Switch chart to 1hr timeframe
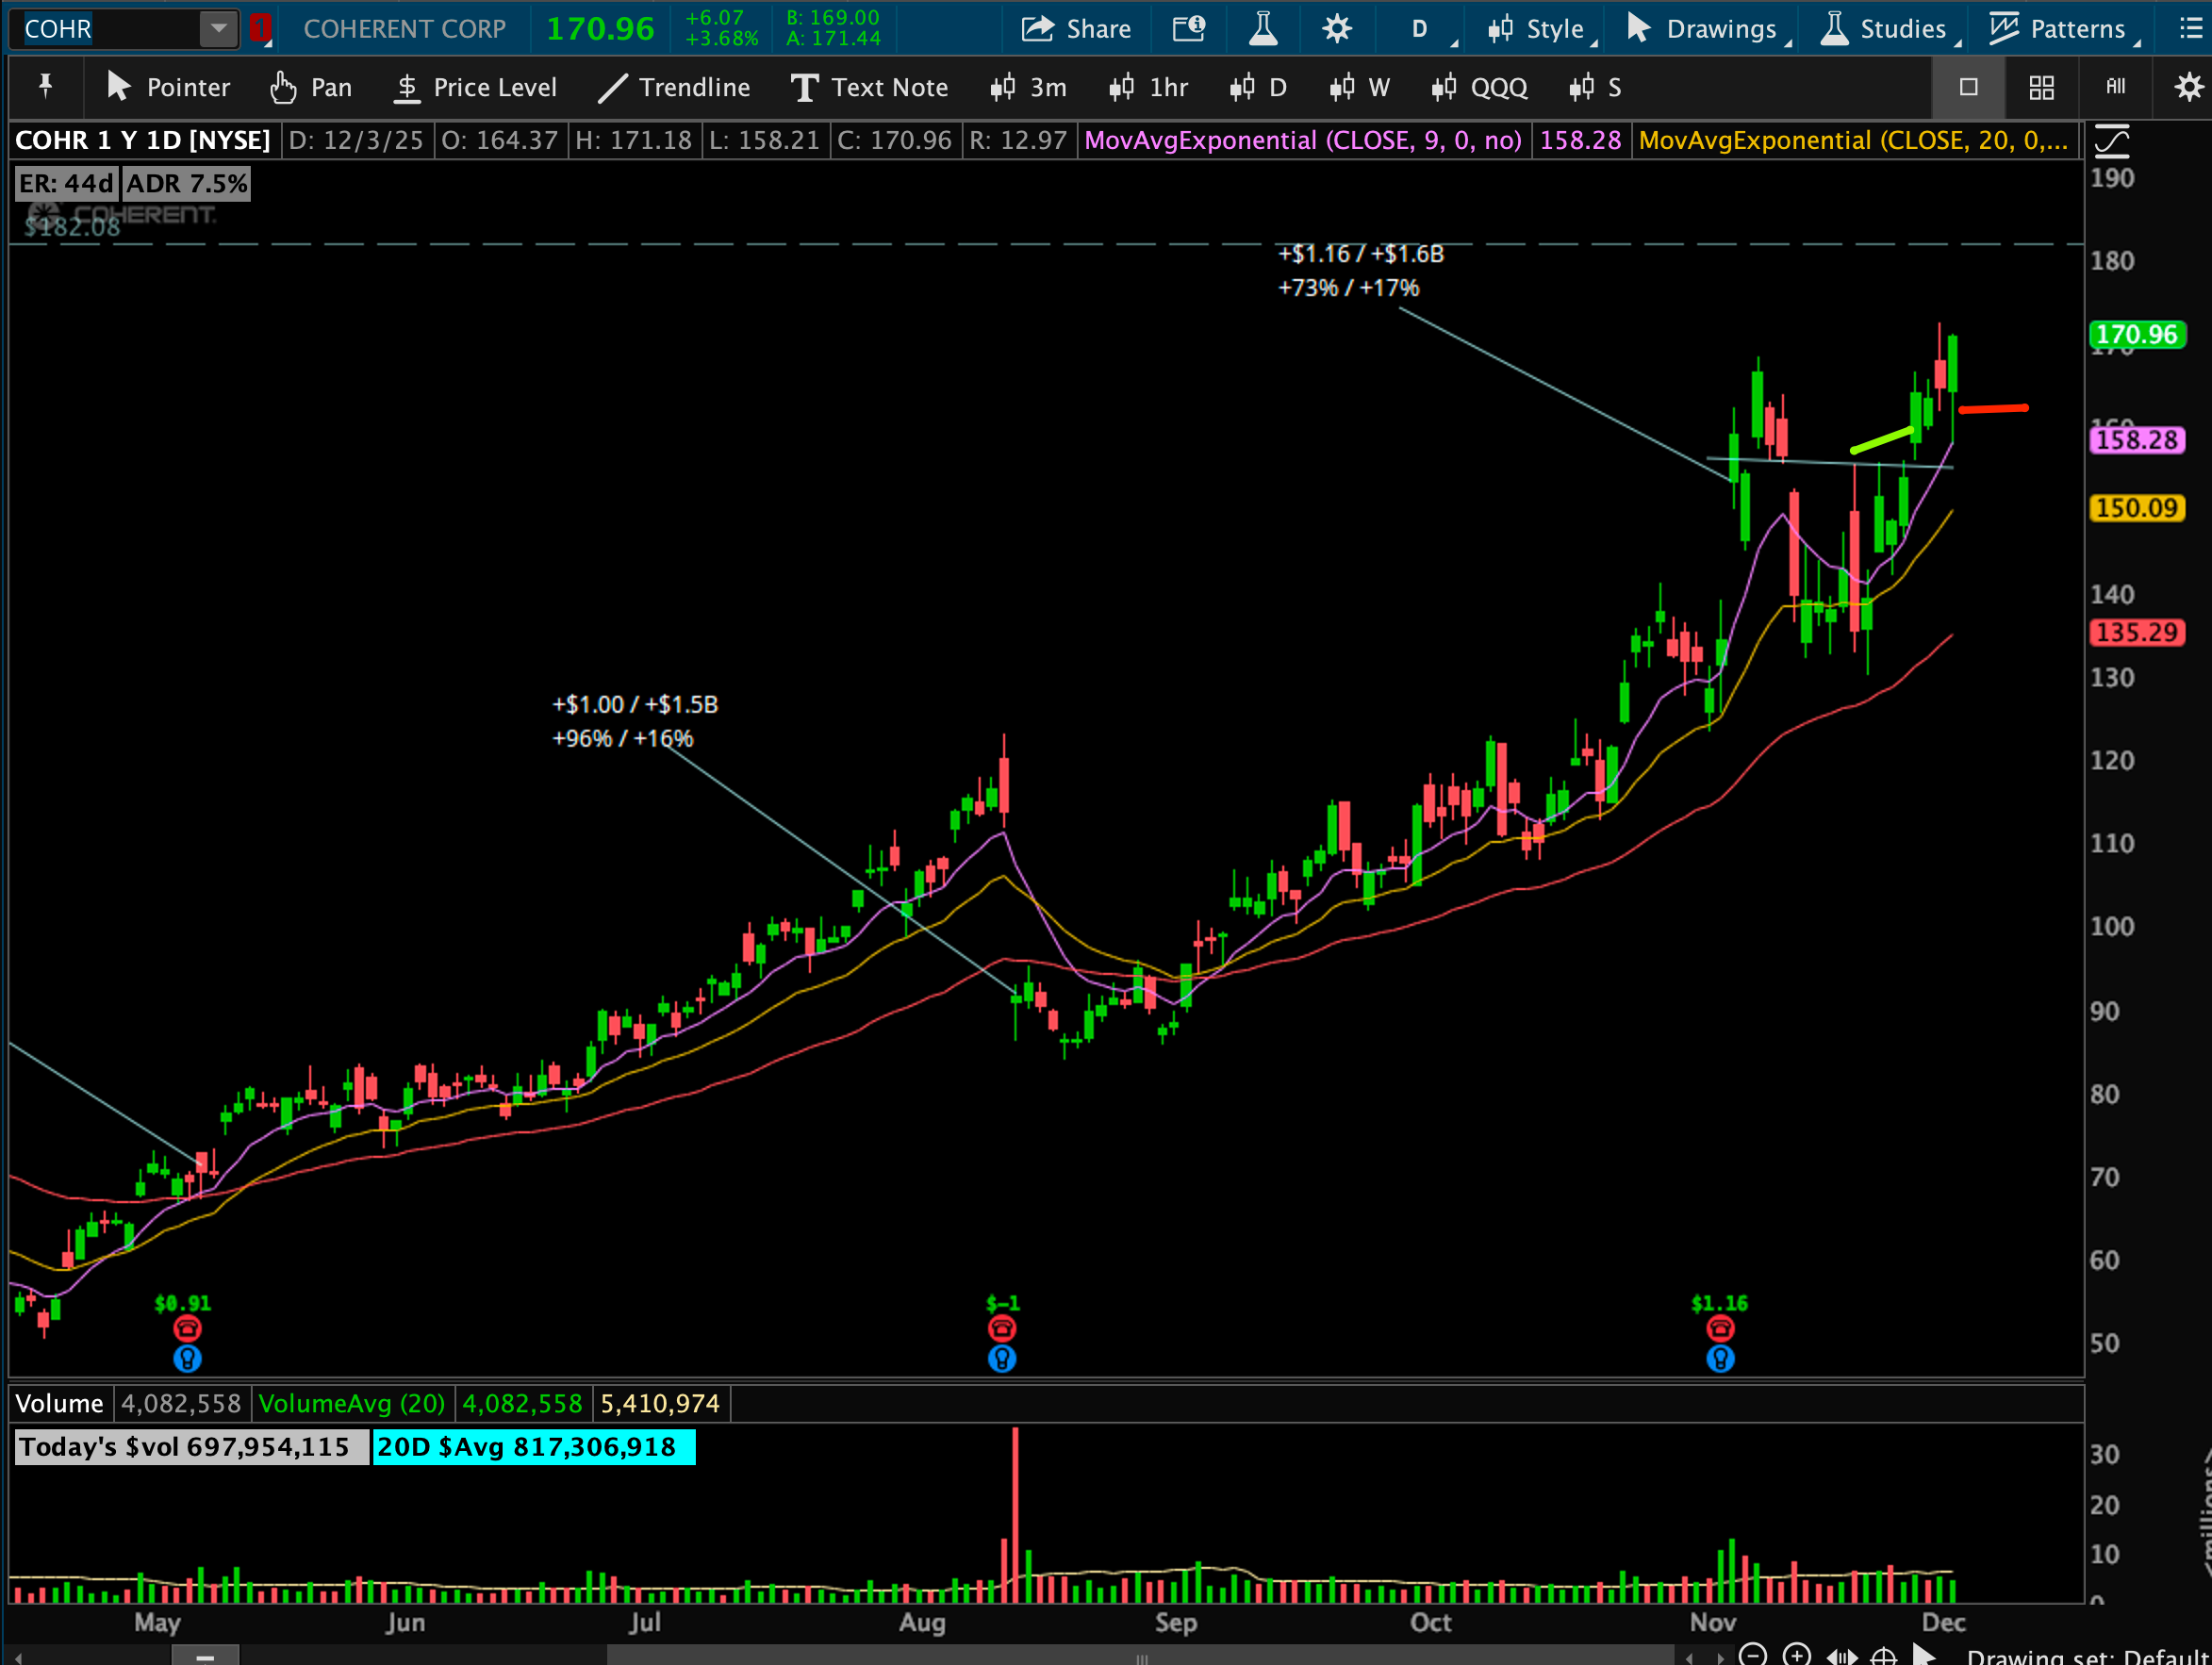Image resolution: width=2212 pixels, height=1665 pixels. pos(1148,88)
